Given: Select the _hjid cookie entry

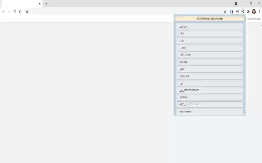Looking at the screenshot, I should coord(210,41).
